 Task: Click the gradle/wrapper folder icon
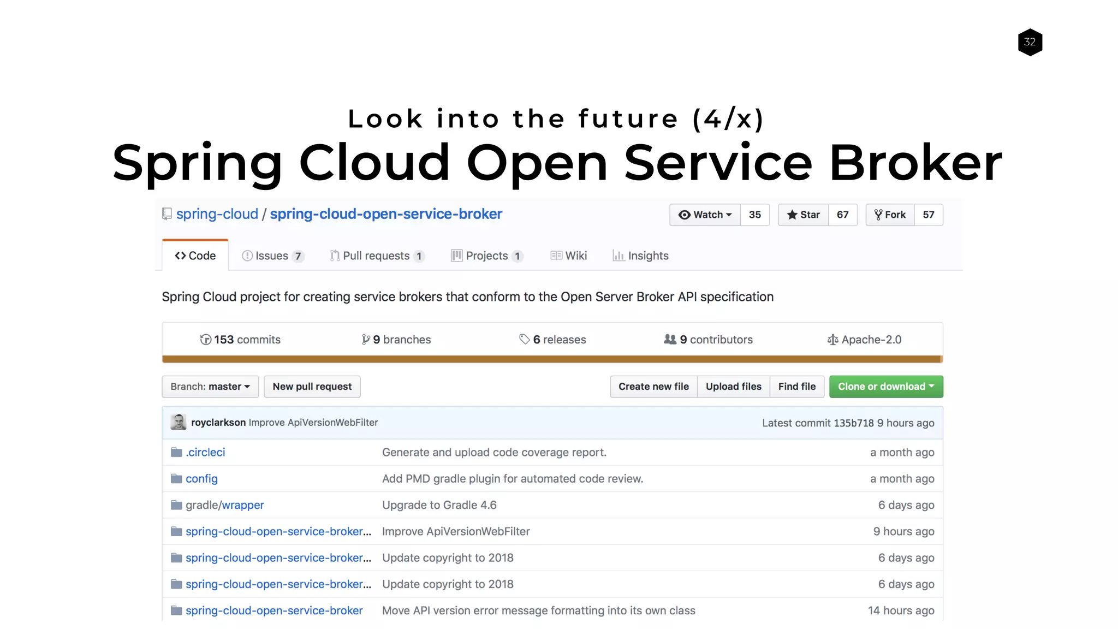click(x=176, y=505)
